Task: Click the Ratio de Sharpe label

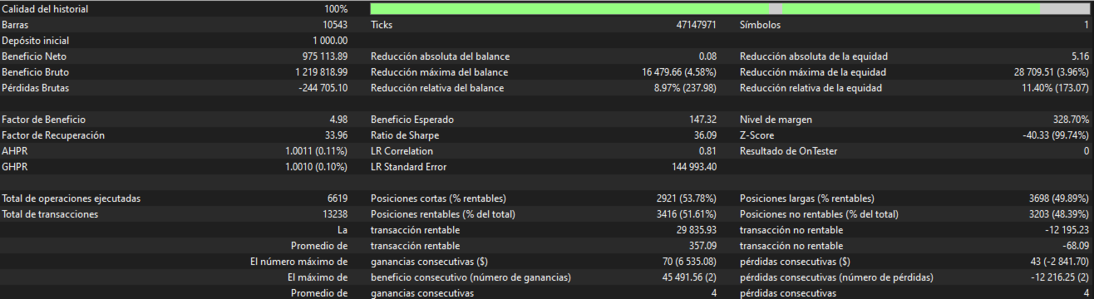Action: pos(405,135)
